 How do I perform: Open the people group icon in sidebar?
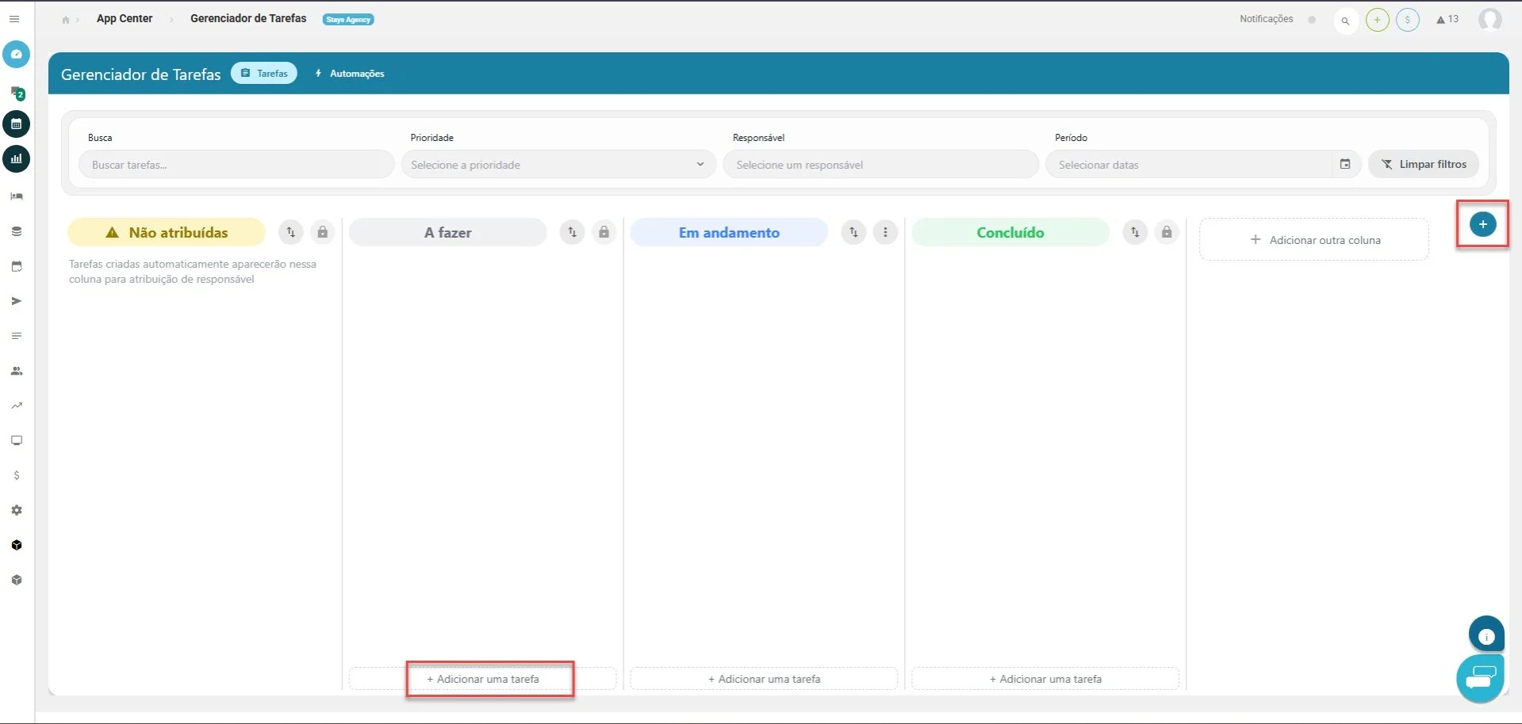coord(17,371)
